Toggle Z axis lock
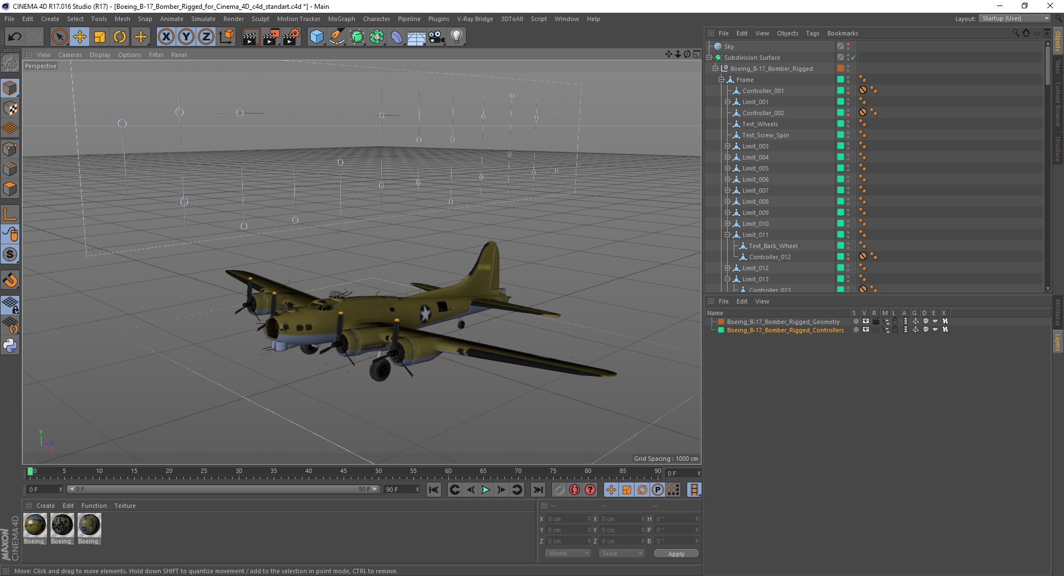 click(206, 37)
